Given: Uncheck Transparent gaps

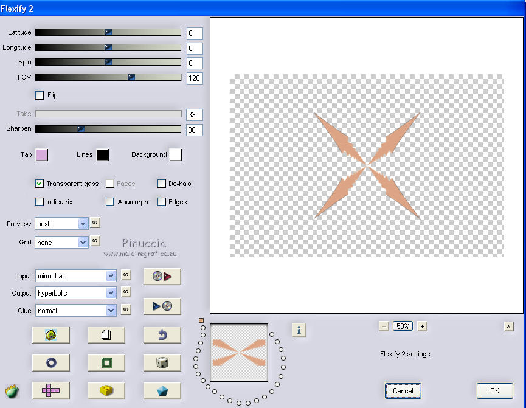Looking at the screenshot, I should [40, 184].
